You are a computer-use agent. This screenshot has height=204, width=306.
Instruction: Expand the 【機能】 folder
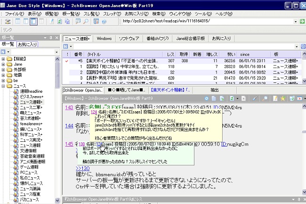pos(3,59)
